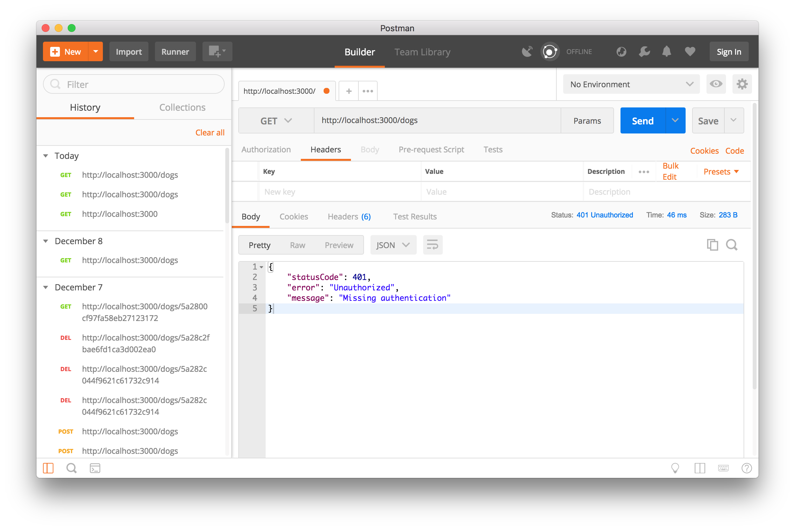
Task: Open the GET method dropdown
Action: (276, 121)
